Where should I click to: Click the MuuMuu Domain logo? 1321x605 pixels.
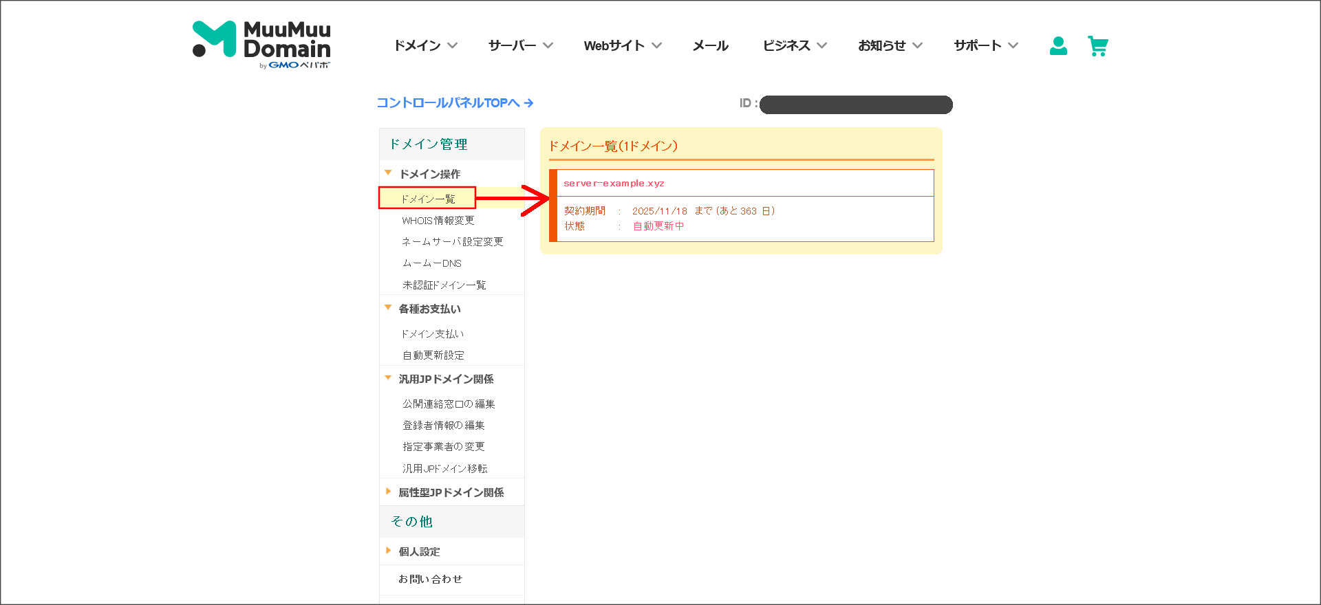click(x=261, y=45)
